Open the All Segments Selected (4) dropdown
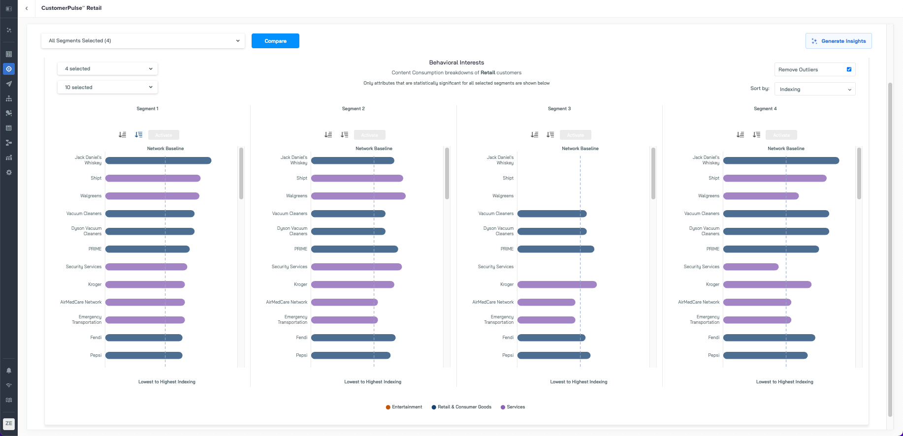 pos(143,41)
